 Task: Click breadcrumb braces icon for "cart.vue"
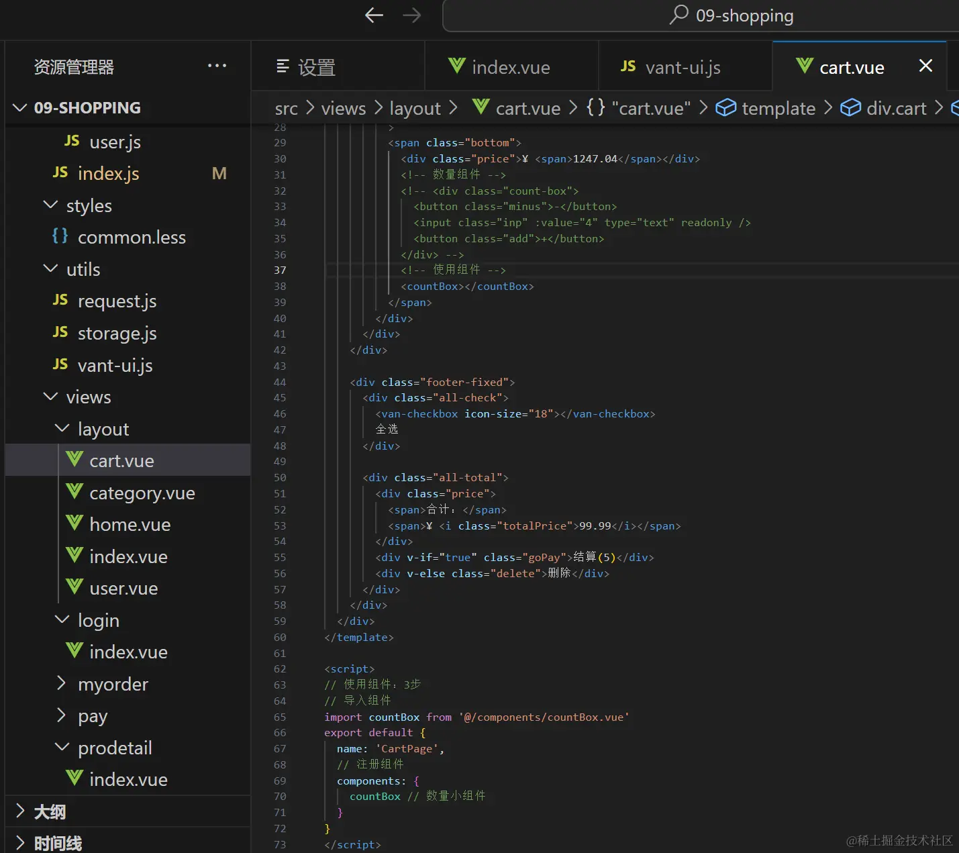coord(596,107)
